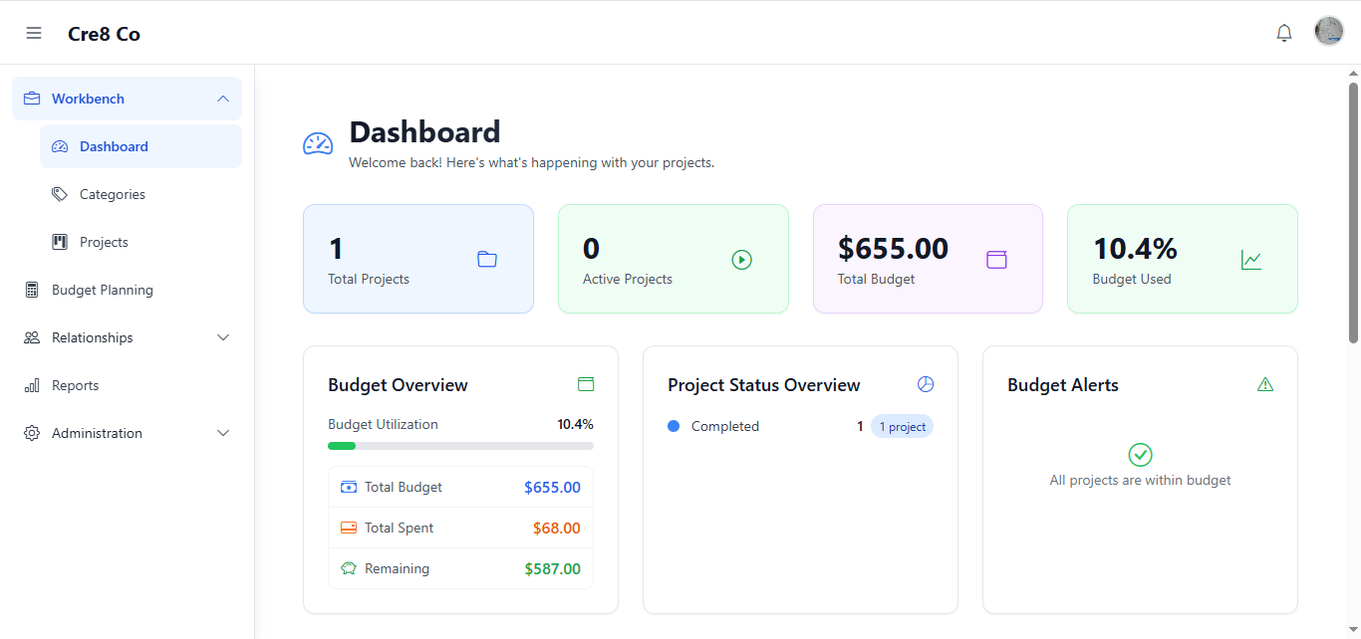Click the Active Projects play icon
Screen dimensions: 1361x639
pos(741,260)
